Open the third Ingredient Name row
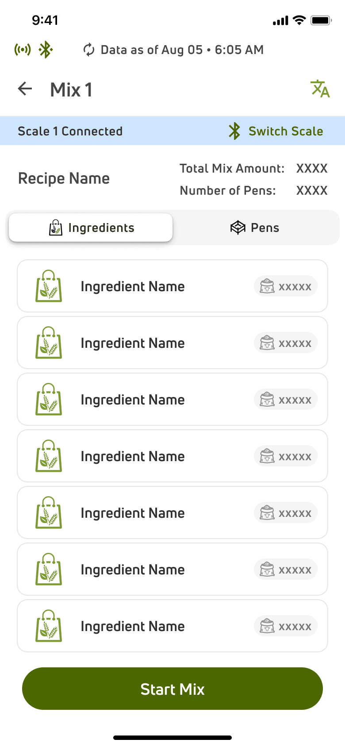The image size is (345, 747). point(132,400)
